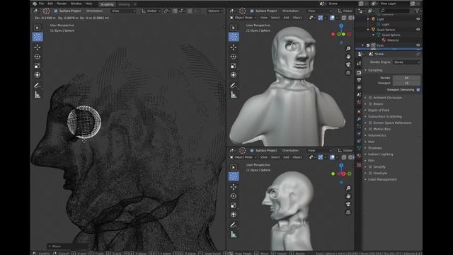
Task: Enable Screen Space Reflections checkbox
Action: click(370, 123)
